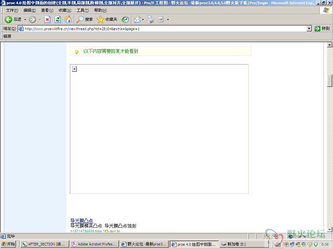Open the network tray icon with warning triangle
333x249 pixels.
point(298,244)
